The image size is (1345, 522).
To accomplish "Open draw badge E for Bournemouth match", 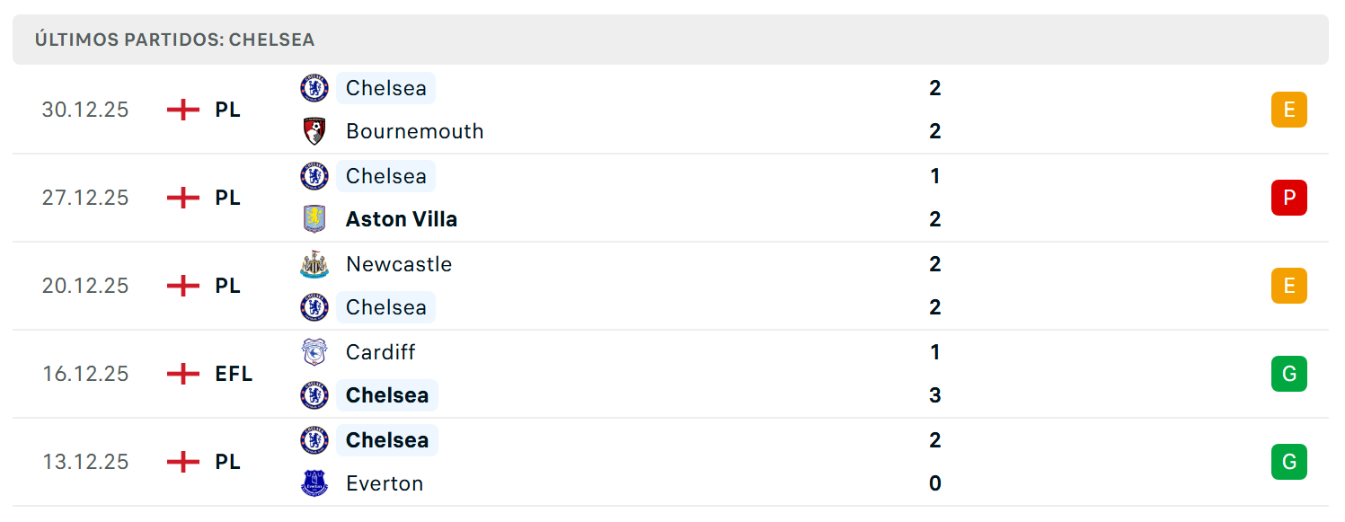I will click(1289, 110).
